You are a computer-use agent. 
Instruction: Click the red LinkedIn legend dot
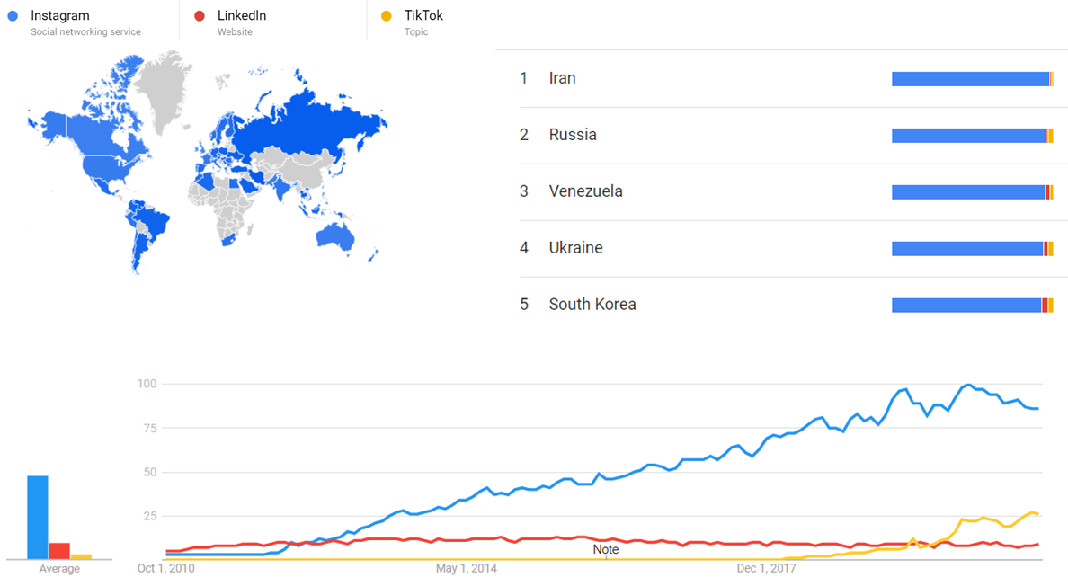(x=200, y=15)
